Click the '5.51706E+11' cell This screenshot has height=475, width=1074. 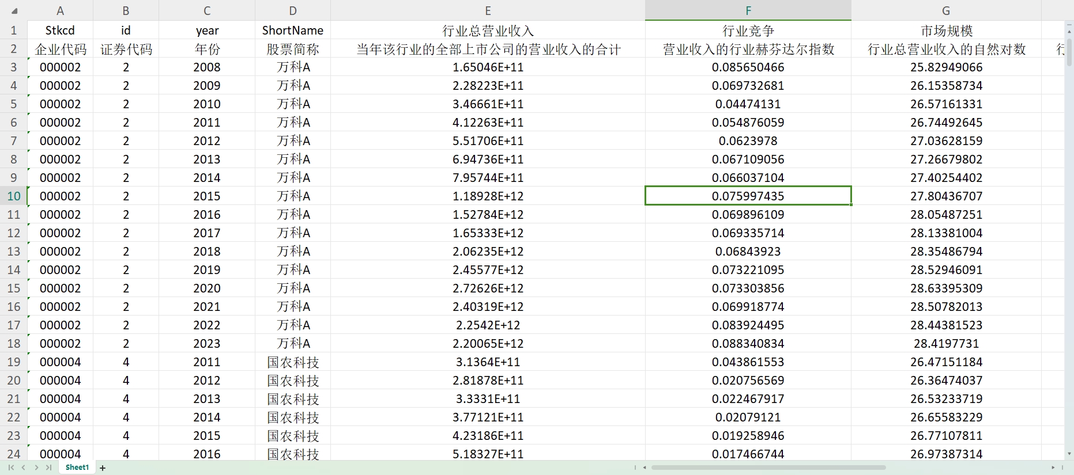click(x=488, y=140)
